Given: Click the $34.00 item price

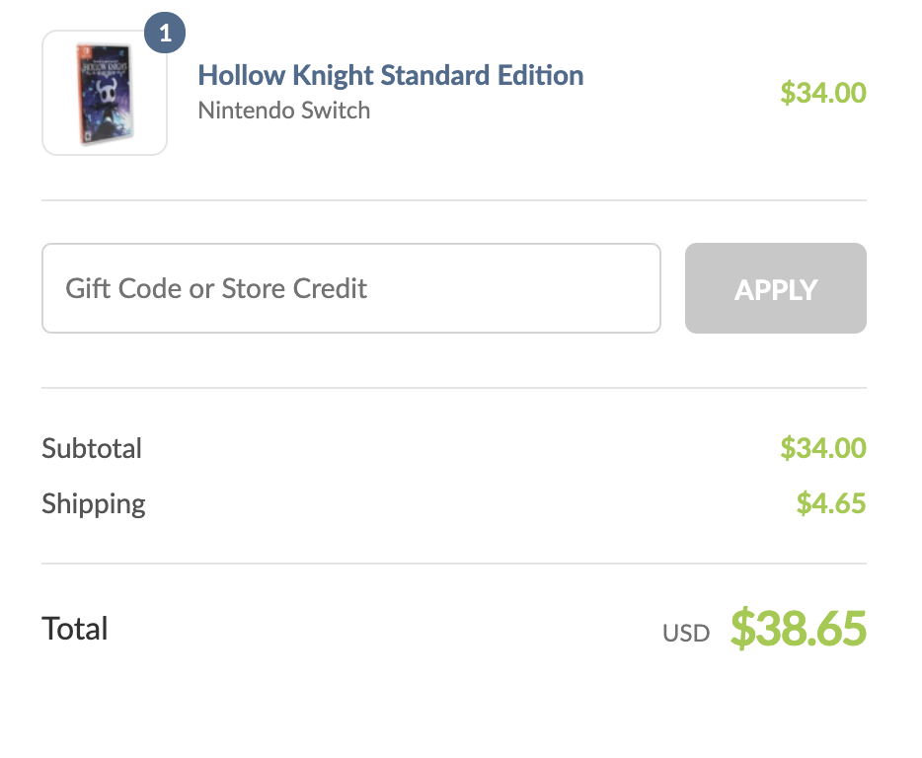Looking at the screenshot, I should 823,93.
